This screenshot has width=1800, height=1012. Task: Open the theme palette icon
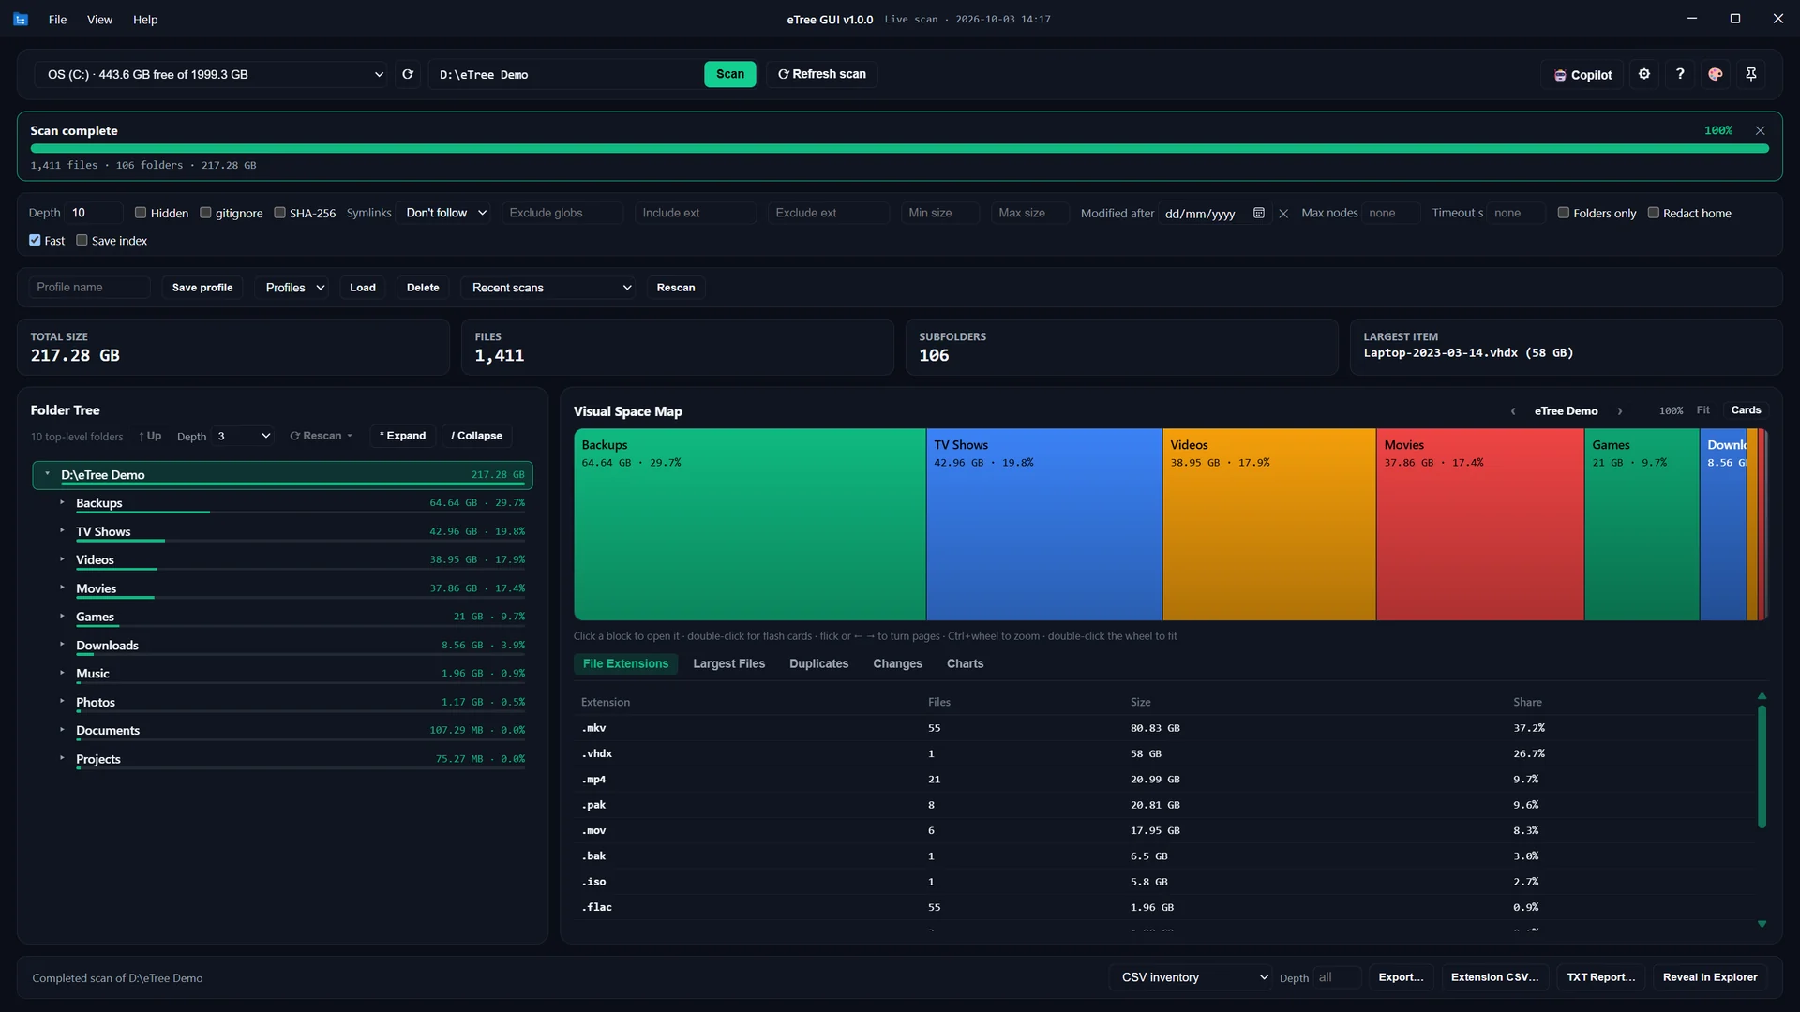[1716, 74]
